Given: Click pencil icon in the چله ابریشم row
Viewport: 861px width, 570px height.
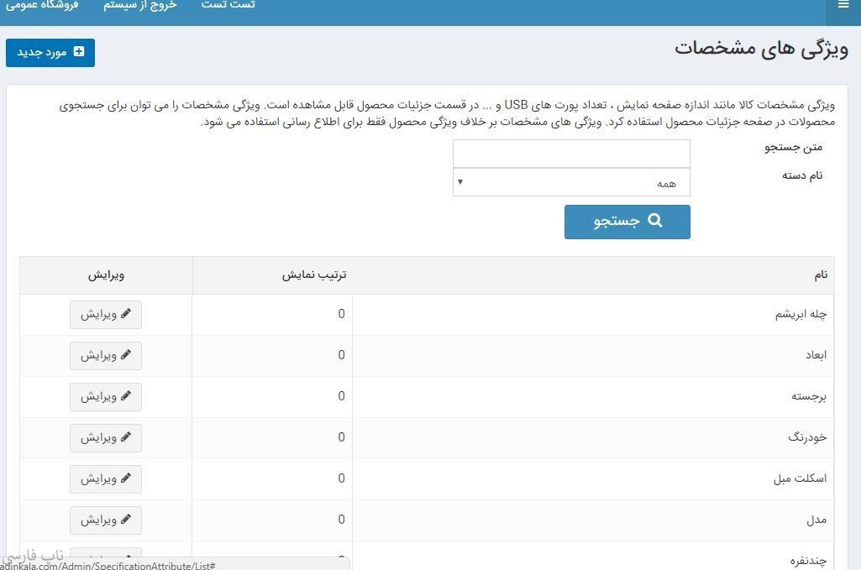Looking at the screenshot, I should (126, 314).
